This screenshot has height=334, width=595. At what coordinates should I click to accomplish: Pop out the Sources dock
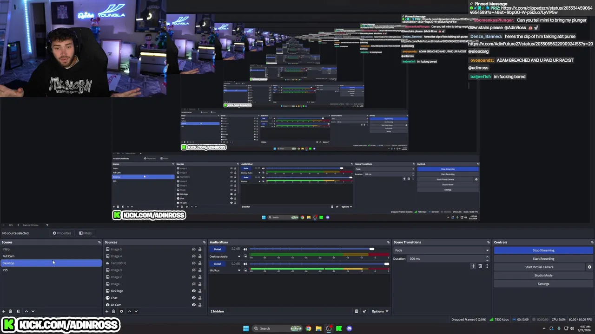tap(204, 242)
